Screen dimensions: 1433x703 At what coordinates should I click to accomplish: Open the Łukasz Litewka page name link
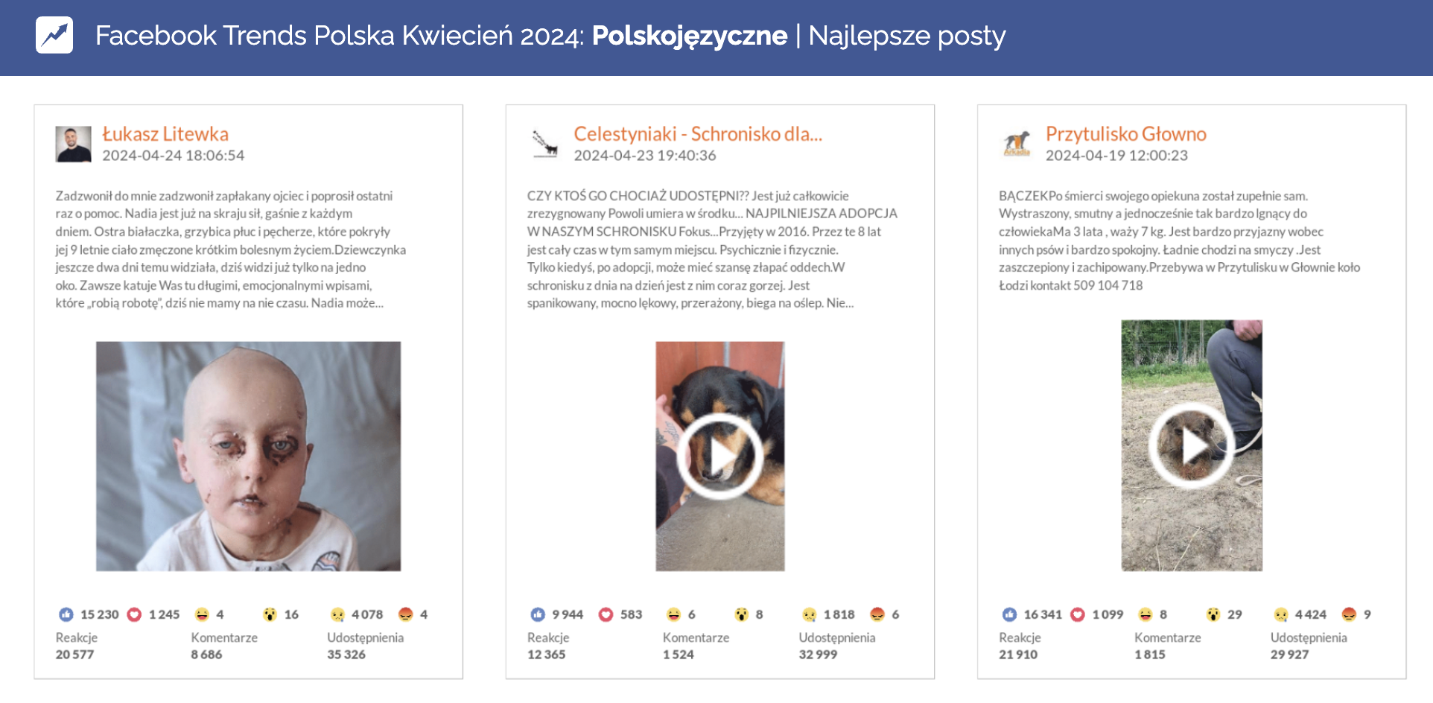165,134
